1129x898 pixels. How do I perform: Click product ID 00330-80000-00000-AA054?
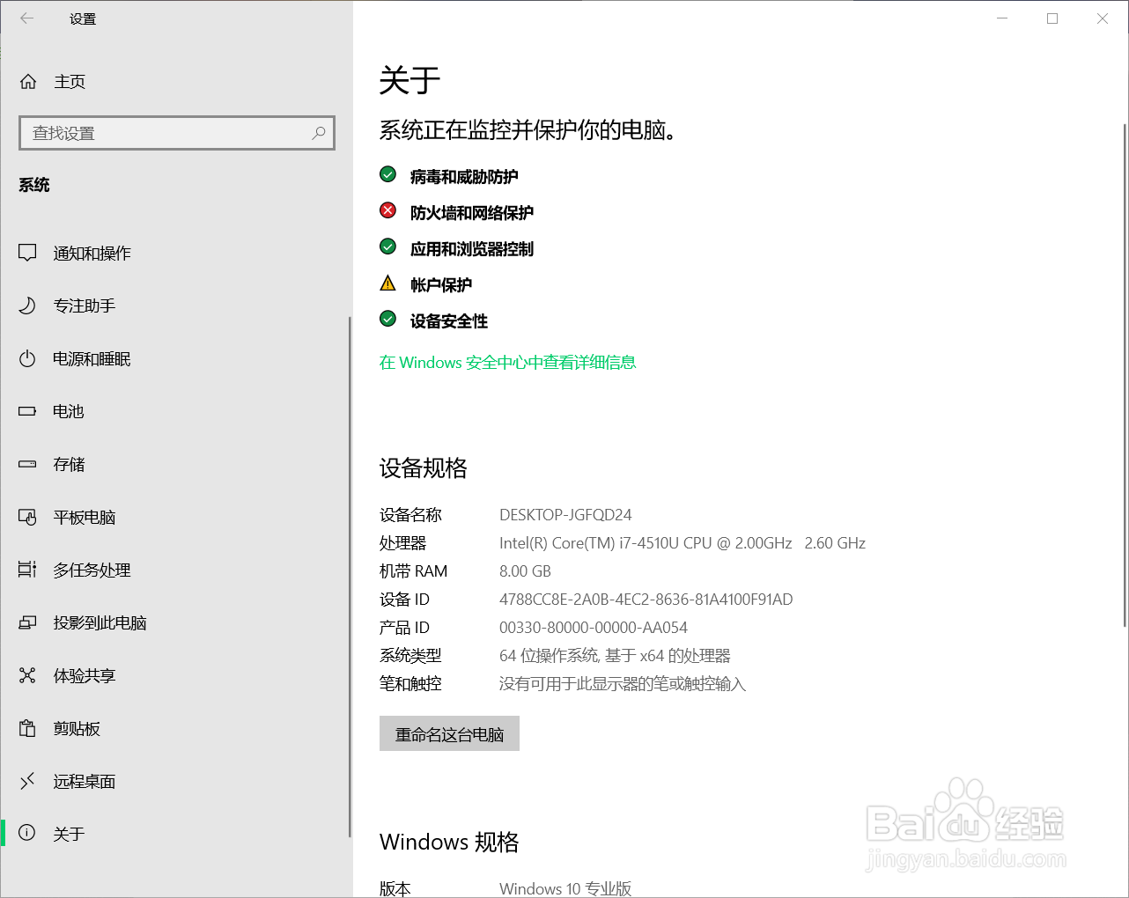pos(594,628)
